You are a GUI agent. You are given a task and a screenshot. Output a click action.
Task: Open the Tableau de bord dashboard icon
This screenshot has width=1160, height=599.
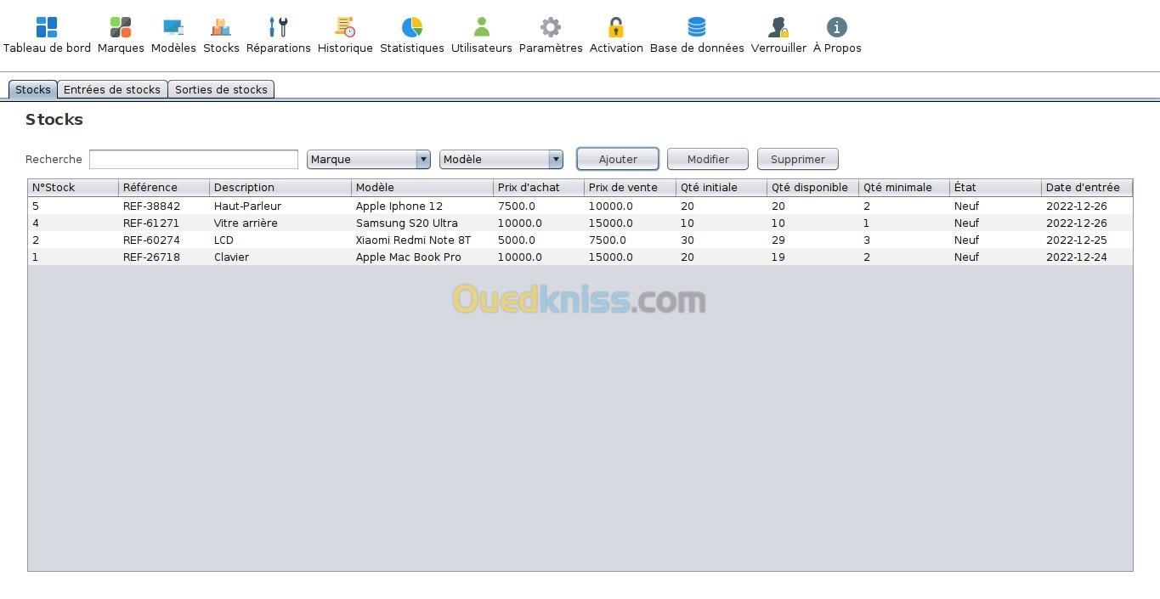click(47, 27)
